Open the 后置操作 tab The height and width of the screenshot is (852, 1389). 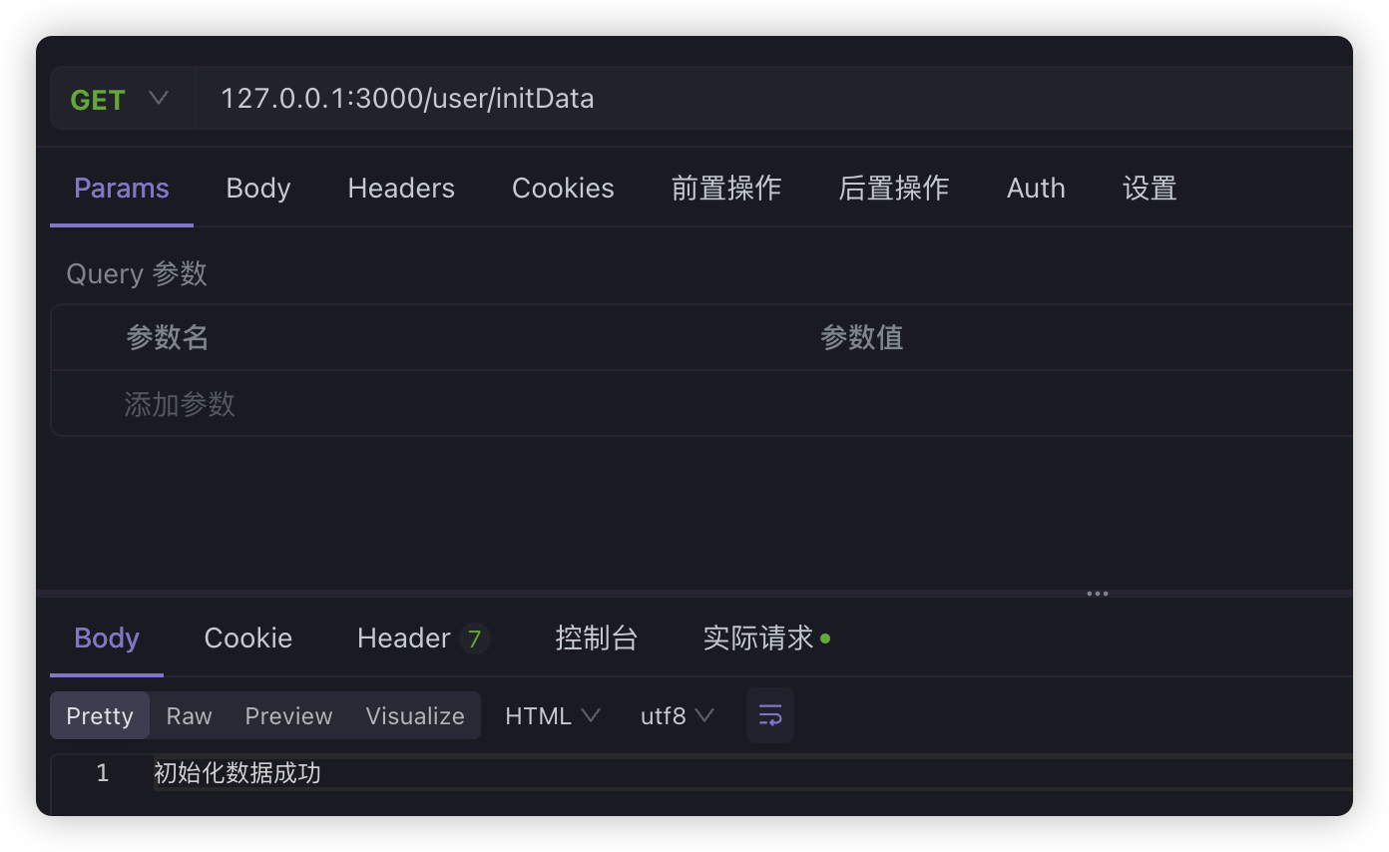893,189
